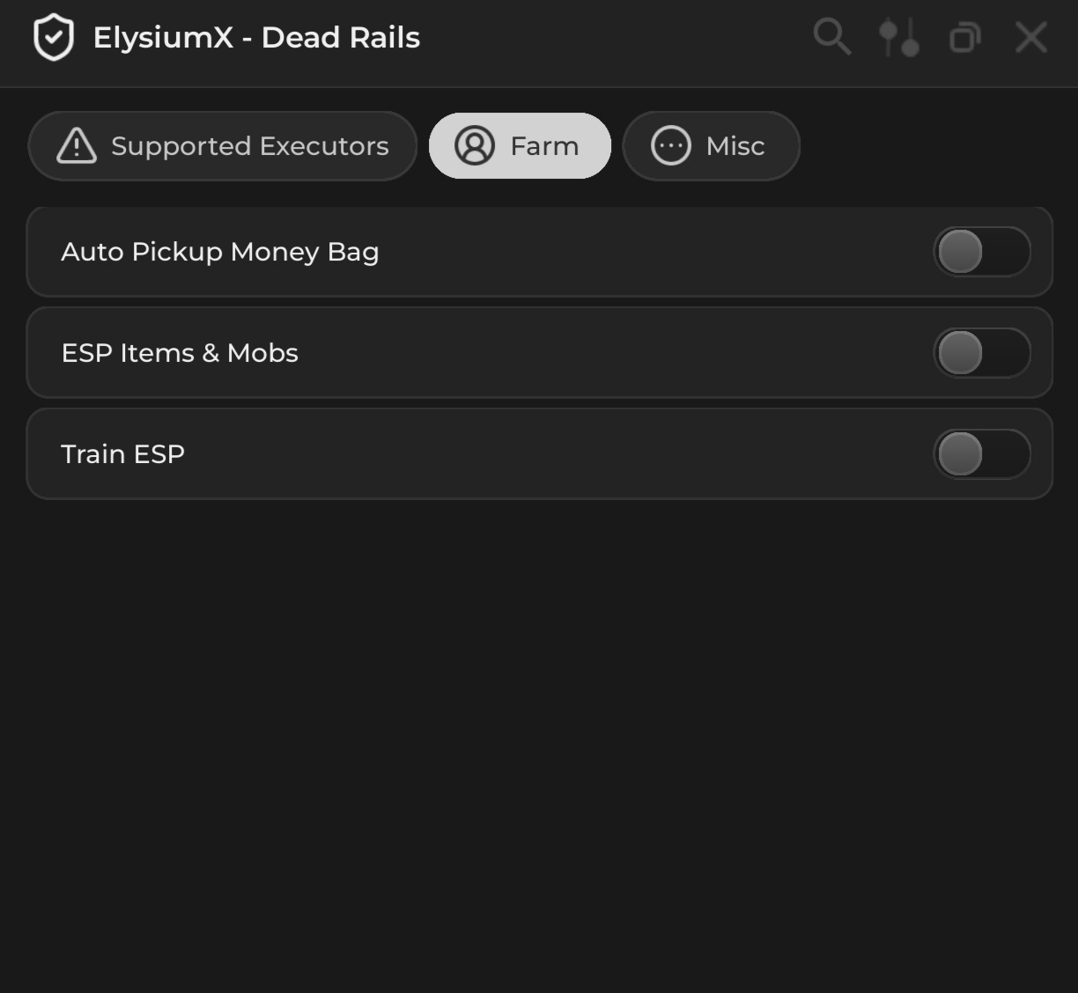Click the user profile icon on Farm

pos(475,146)
